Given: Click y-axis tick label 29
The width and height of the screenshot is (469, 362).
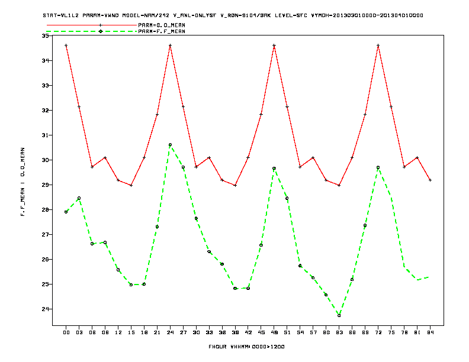Looking at the screenshot, I should [45, 185].
